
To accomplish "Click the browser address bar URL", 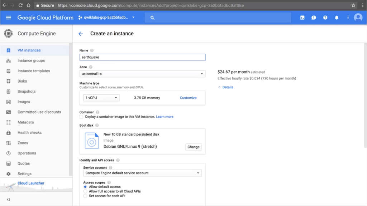I will [x=151, y=5].
